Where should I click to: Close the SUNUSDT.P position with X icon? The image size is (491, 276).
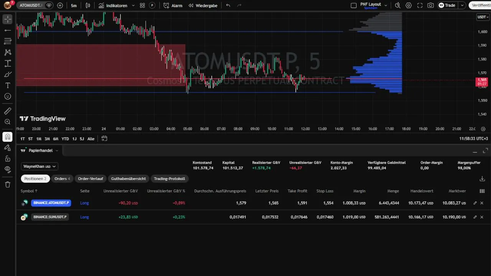coord(482,217)
